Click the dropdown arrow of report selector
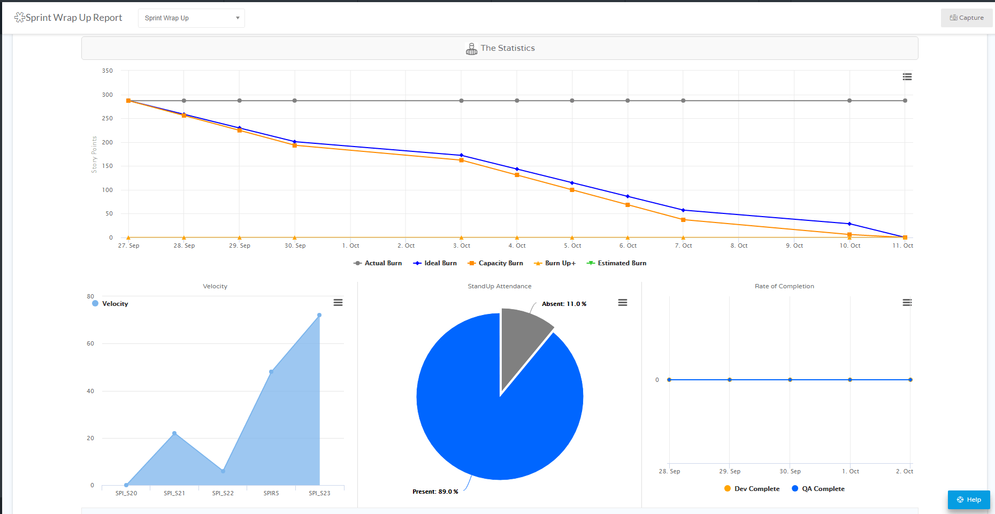The height and width of the screenshot is (514, 995). (238, 18)
